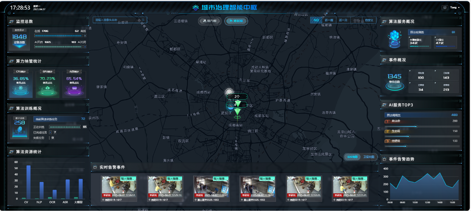The width and height of the screenshot is (471, 211).
Task: Click the 监控总数 panel header icon
Action: point(11,22)
